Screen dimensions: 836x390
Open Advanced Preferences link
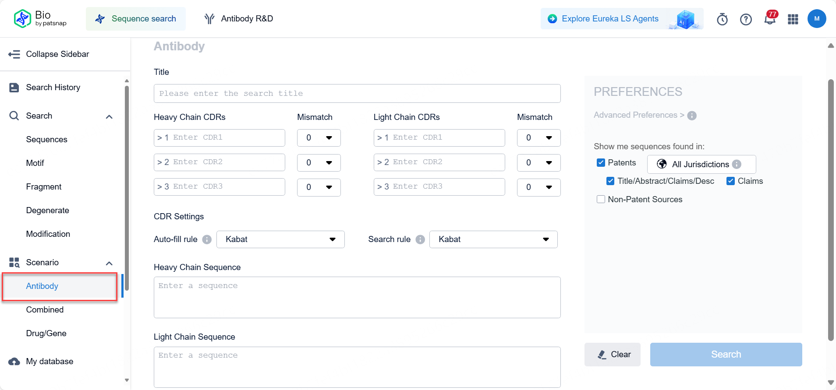pos(638,115)
